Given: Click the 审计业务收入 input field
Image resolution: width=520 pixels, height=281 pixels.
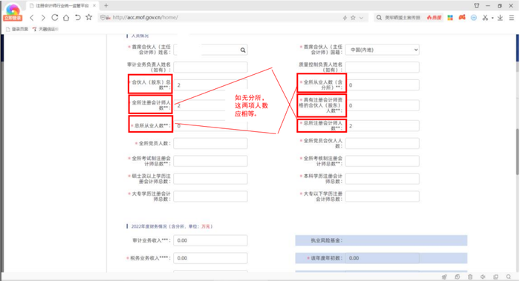Looking at the screenshot, I should pyautogui.click(x=210, y=240).
